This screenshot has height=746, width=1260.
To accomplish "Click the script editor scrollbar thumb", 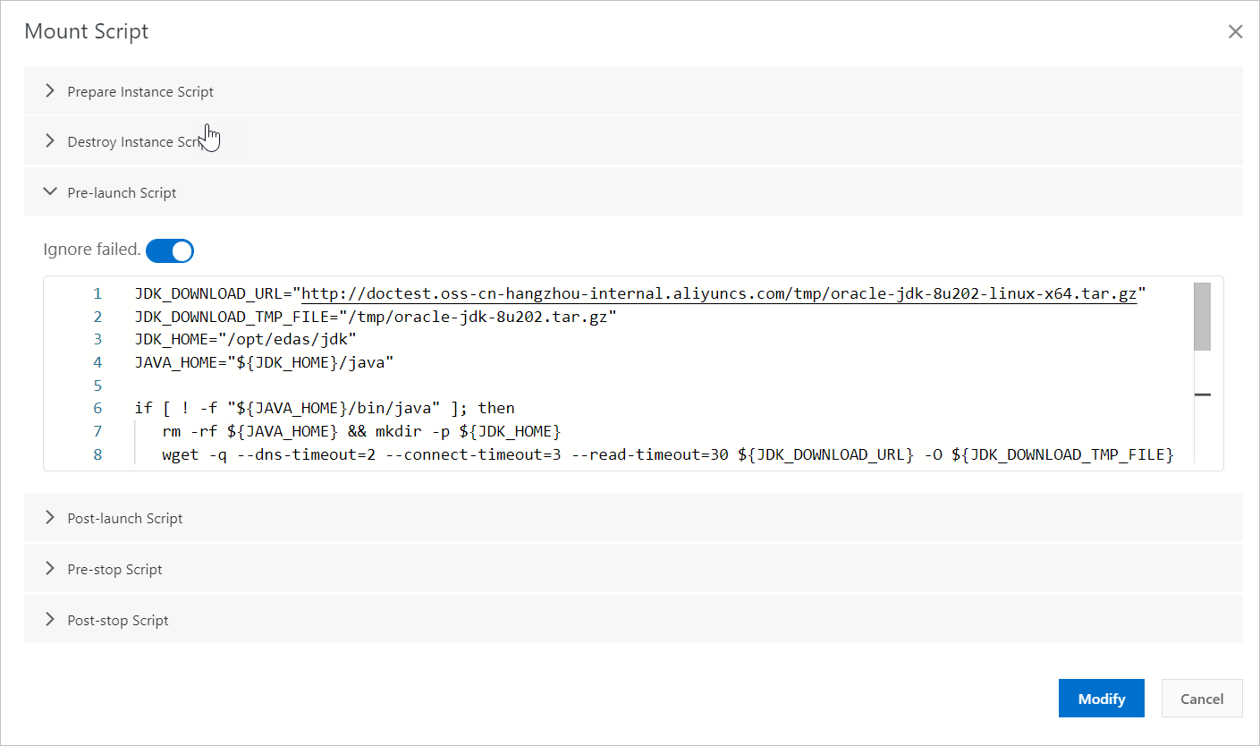I will [1201, 316].
